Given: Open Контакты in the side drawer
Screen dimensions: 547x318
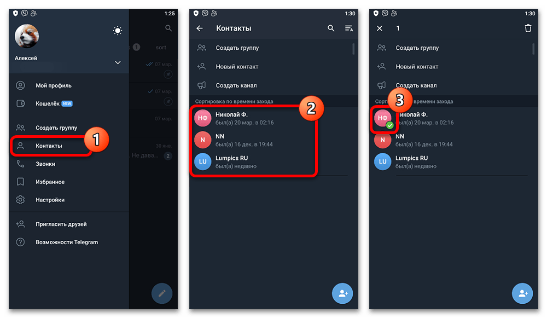Looking at the screenshot, I should (x=69, y=146).
